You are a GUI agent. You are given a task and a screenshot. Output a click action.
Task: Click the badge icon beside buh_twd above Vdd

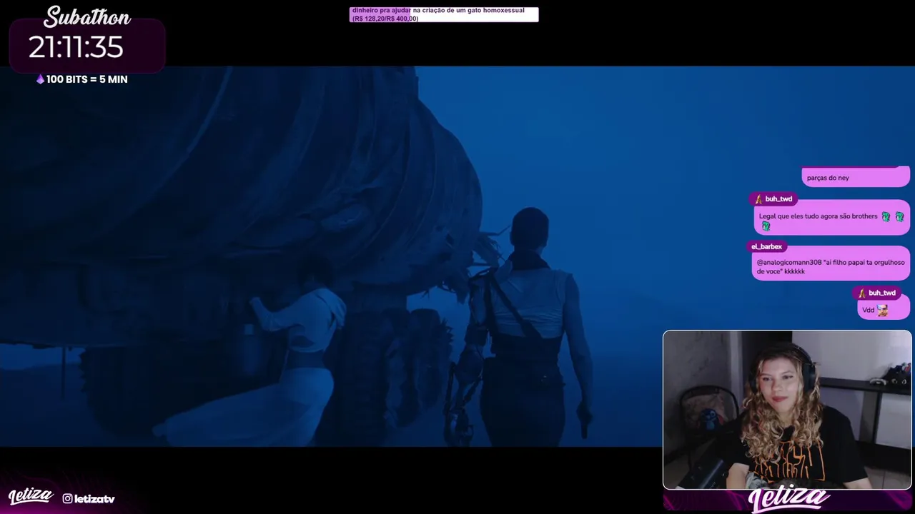pos(861,293)
